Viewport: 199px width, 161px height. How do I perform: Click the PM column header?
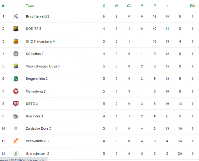pos(193,6)
